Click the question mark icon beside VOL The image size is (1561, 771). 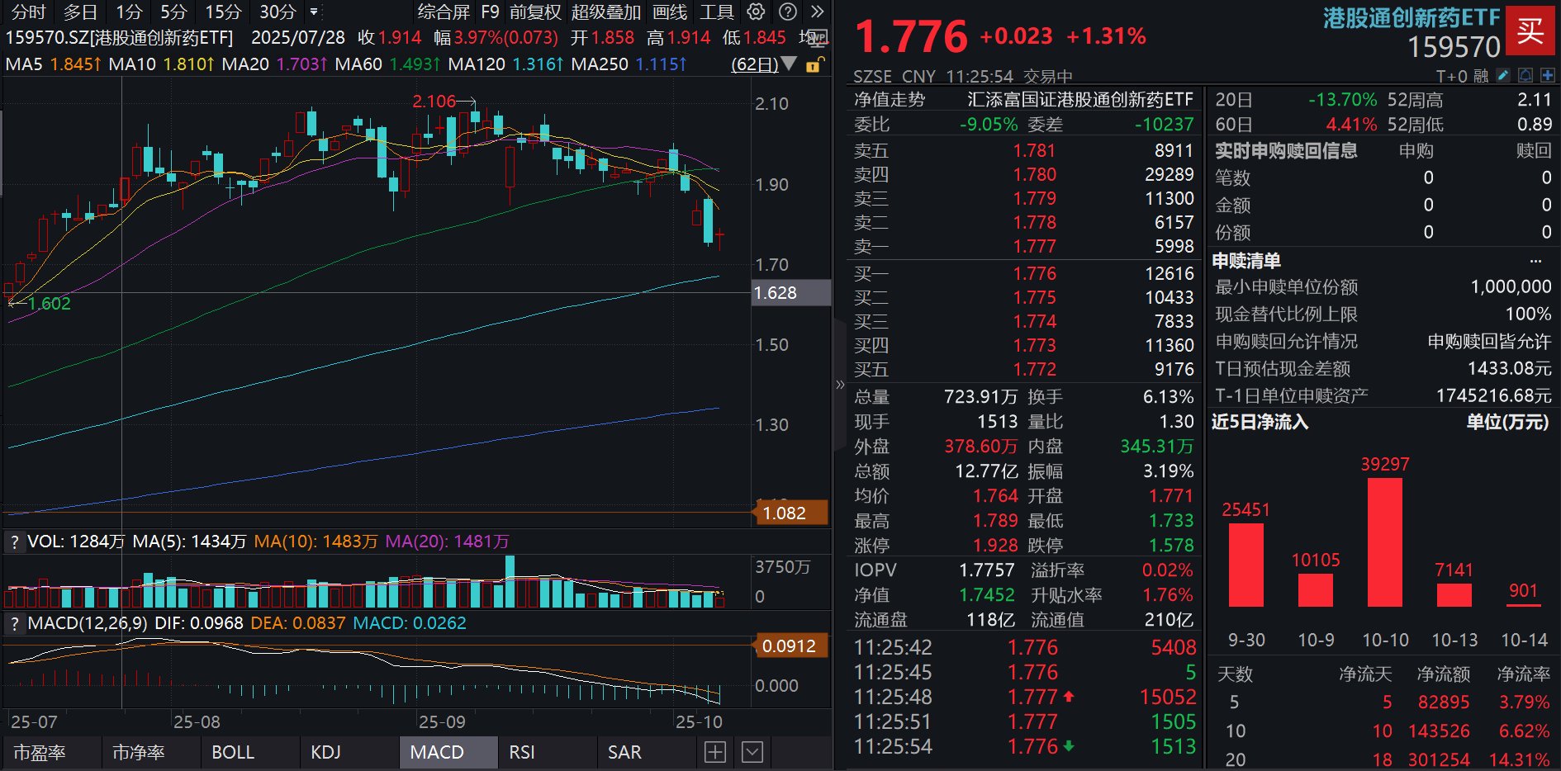coord(14,541)
